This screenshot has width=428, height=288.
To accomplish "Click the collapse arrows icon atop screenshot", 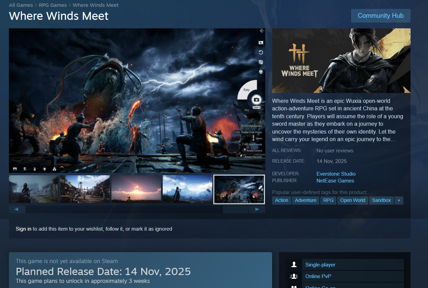I will pos(262,31).
